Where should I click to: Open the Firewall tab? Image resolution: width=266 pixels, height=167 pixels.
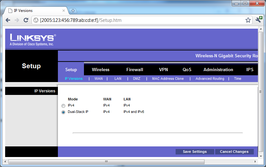135,70
